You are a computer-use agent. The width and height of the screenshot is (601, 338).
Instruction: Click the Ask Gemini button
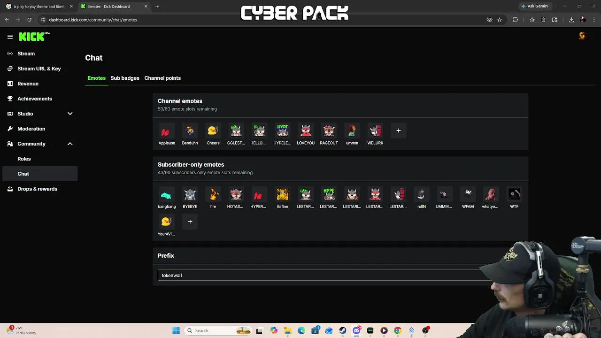(x=535, y=6)
